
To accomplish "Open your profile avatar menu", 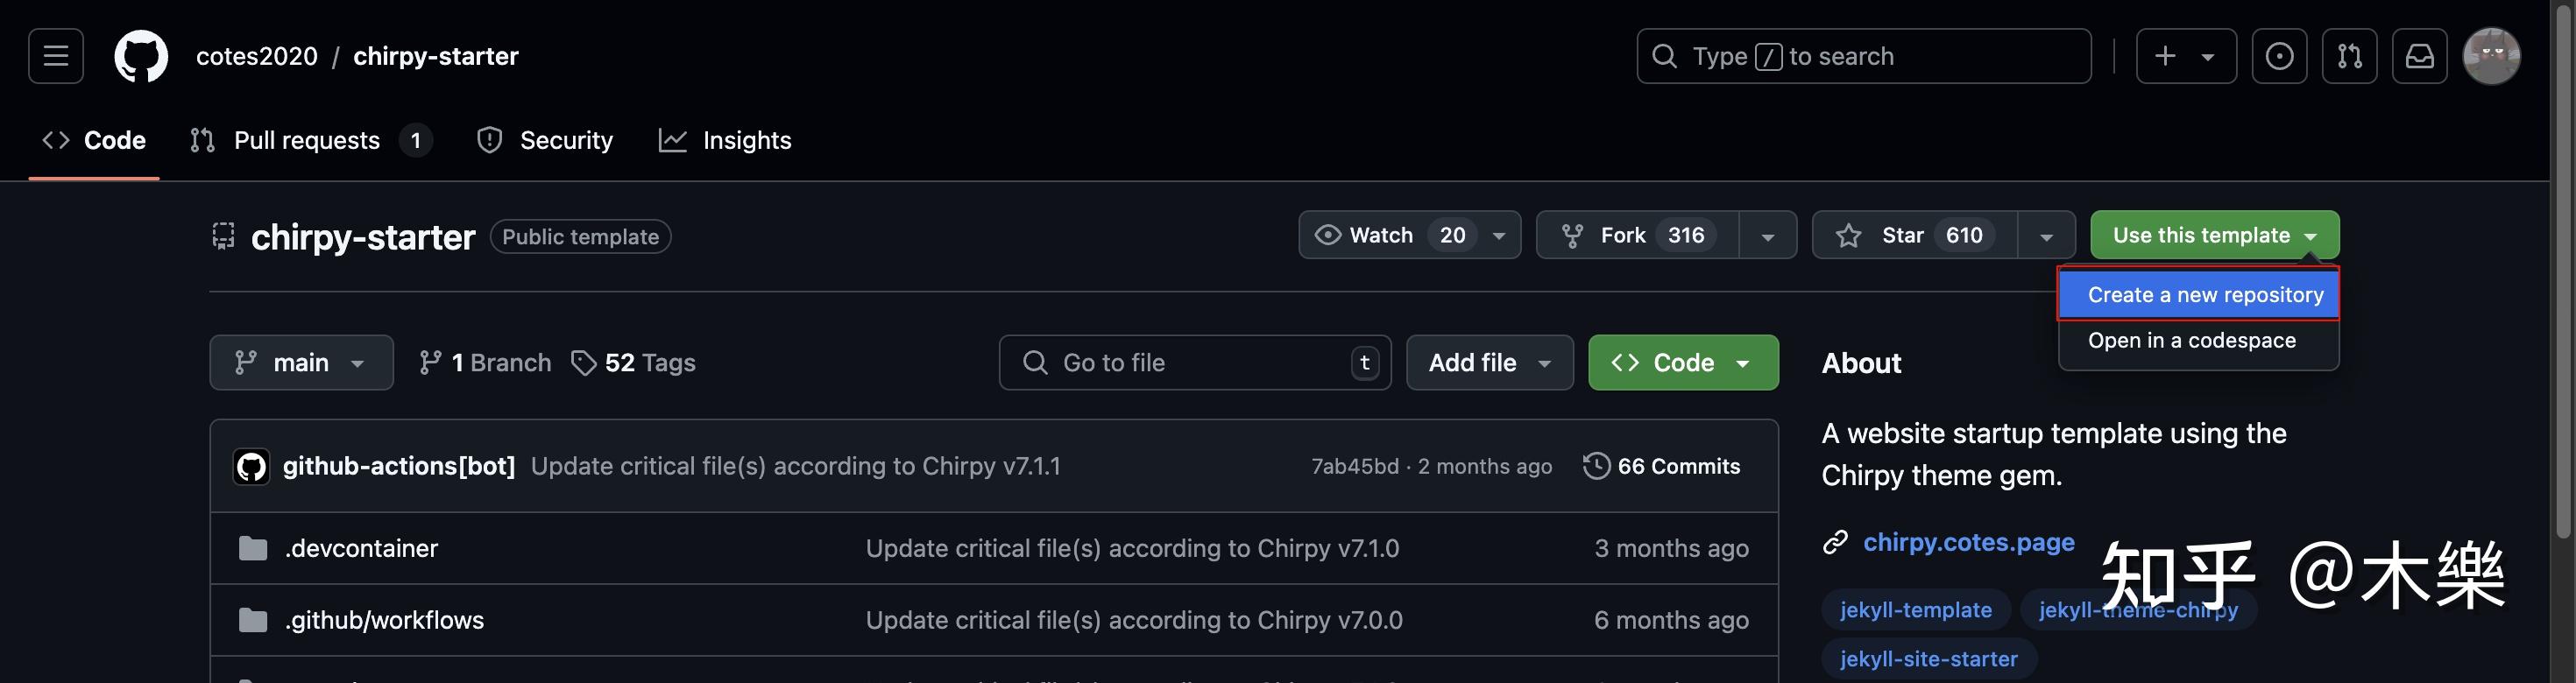I will (2492, 55).
